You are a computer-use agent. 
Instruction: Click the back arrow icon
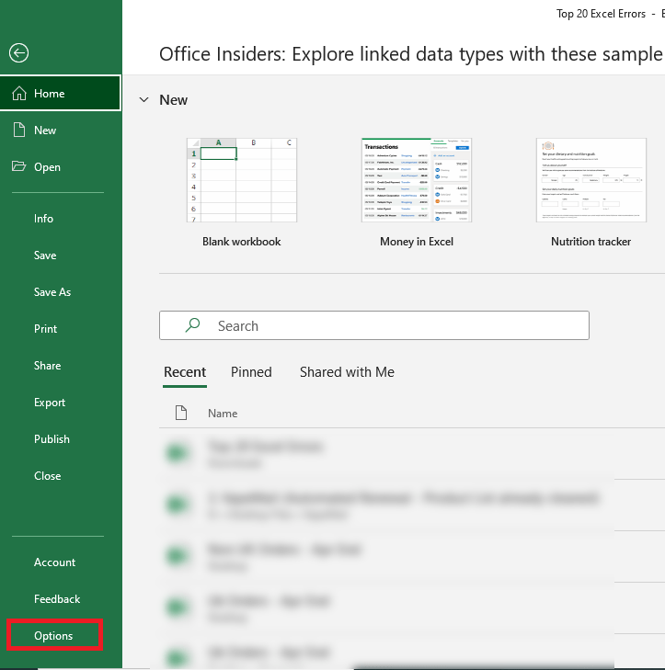pos(18,53)
